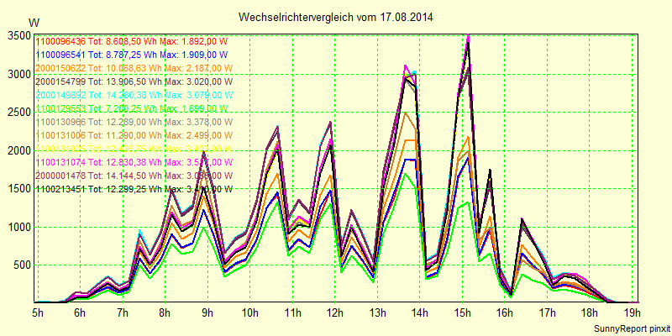Click the x-axis label 14h
This screenshot has height=336, width=672.
[420, 312]
